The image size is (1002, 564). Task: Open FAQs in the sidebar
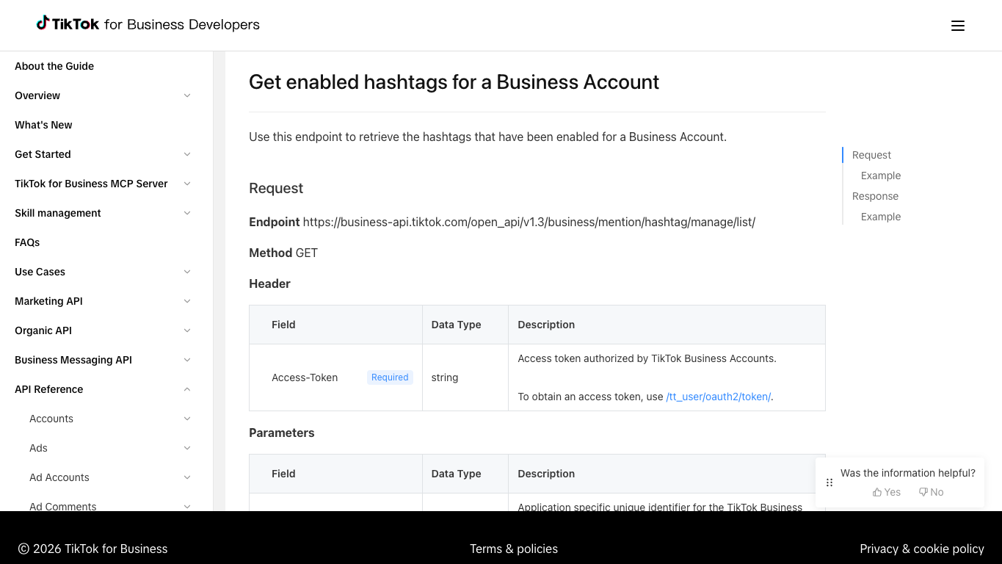click(x=27, y=242)
